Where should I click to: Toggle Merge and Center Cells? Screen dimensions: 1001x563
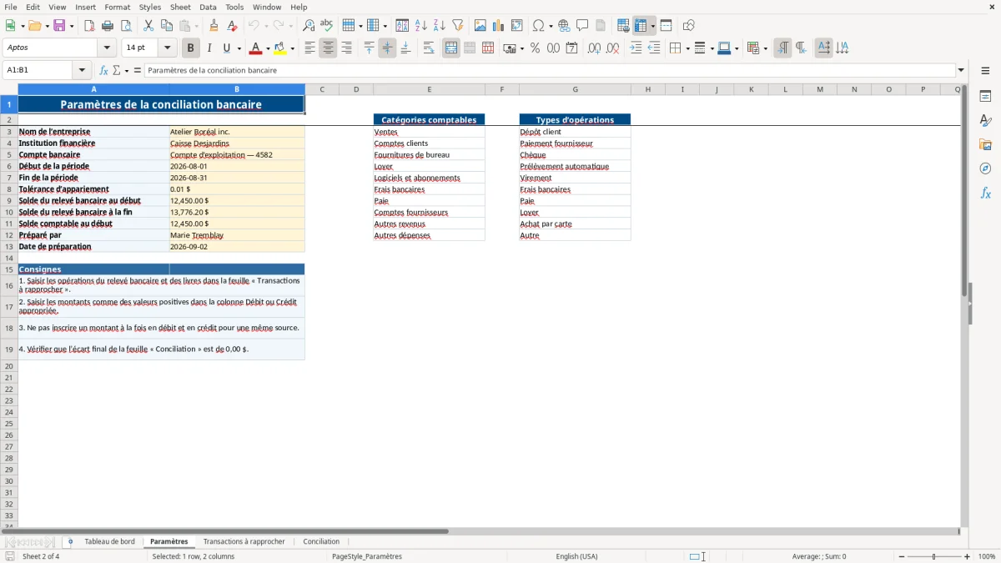pyautogui.click(x=451, y=48)
